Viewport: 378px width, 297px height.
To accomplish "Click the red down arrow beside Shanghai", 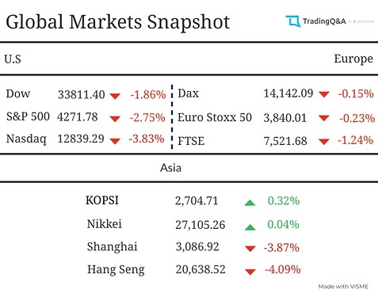I will click(250, 249).
